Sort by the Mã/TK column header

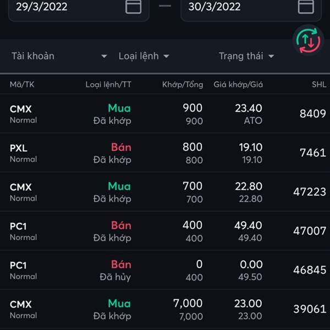click(22, 85)
